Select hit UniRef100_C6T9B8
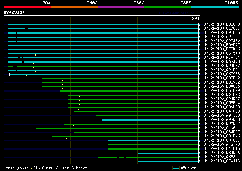The height and width of the screenshot is (171, 242). 222,74
